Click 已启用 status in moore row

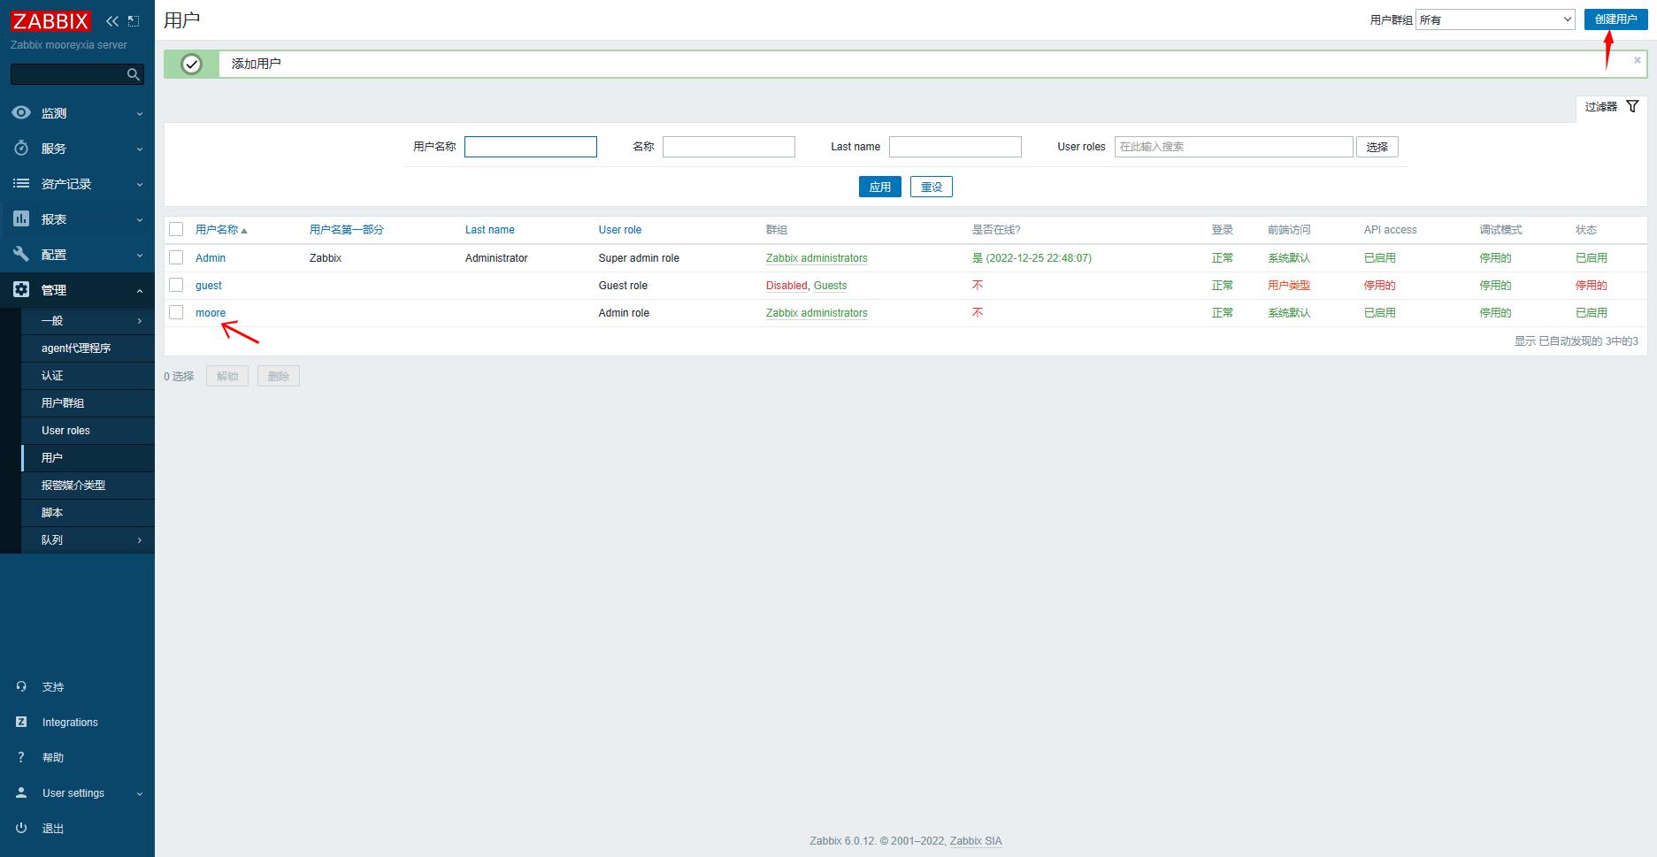pyautogui.click(x=1592, y=313)
